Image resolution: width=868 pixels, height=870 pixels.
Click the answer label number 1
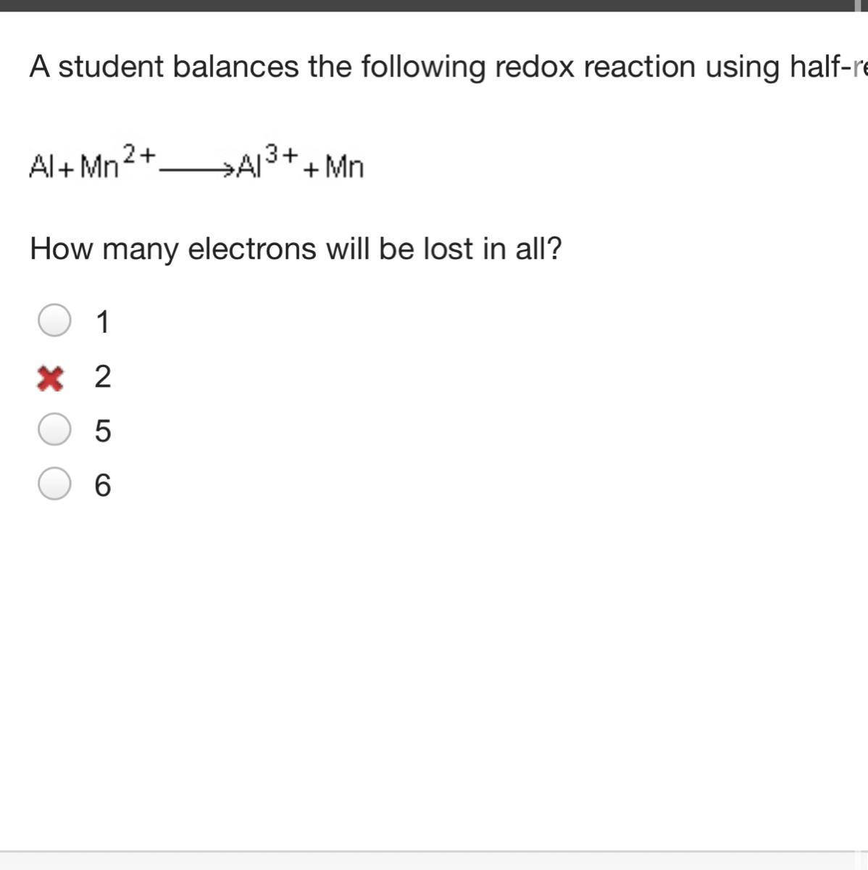(103, 322)
